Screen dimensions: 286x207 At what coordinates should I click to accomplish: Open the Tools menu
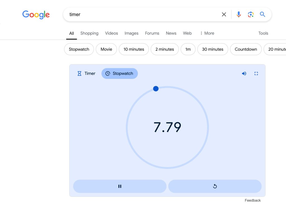(x=263, y=33)
